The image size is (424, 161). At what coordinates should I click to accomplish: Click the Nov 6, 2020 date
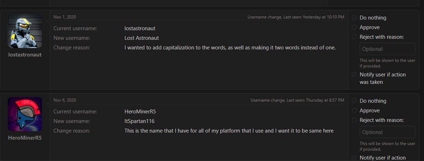coord(65,100)
